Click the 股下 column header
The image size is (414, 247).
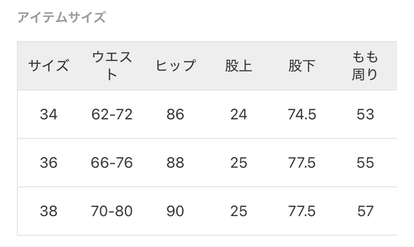tap(302, 66)
